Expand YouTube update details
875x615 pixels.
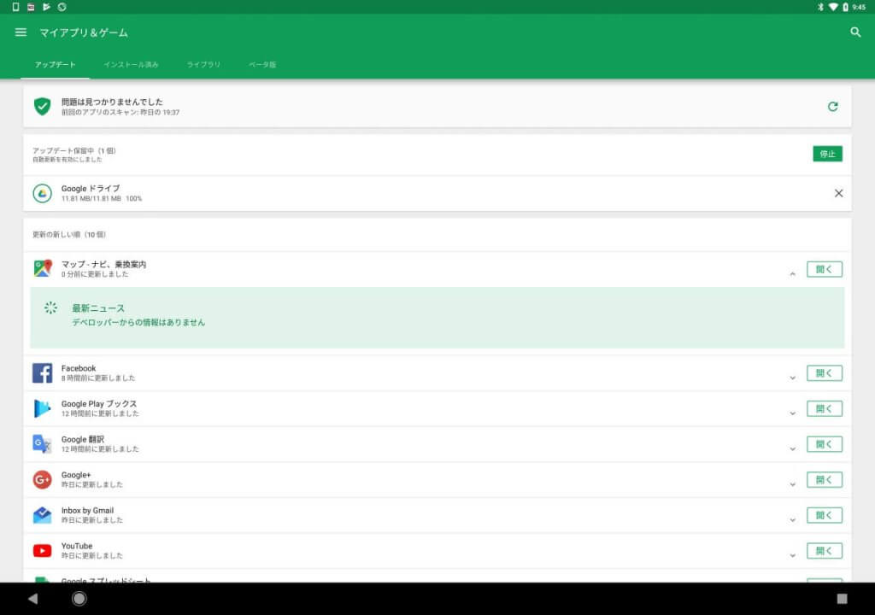[x=792, y=554]
